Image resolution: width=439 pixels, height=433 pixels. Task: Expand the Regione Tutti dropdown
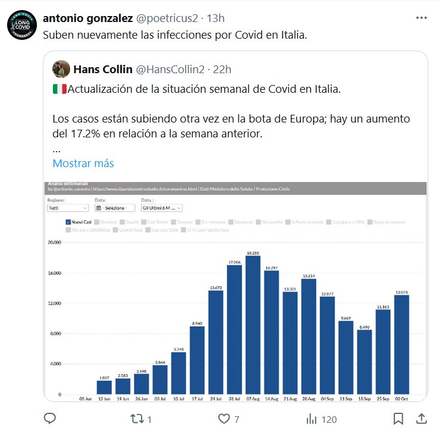68,208
